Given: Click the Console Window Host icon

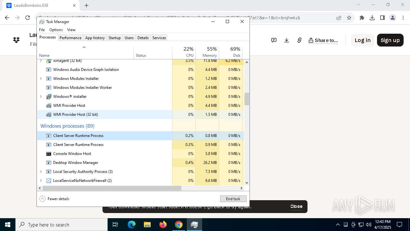Looking at the screenshot, I should point(49,154).
